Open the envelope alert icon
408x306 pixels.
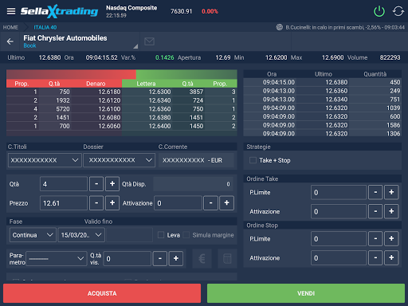[149, 41]
